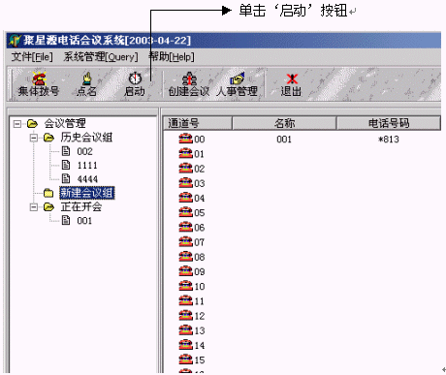This screenshot has height=375, width=446.
Task: Click the 启动 start stopwatch icon
Action: [x=135, y=78]
